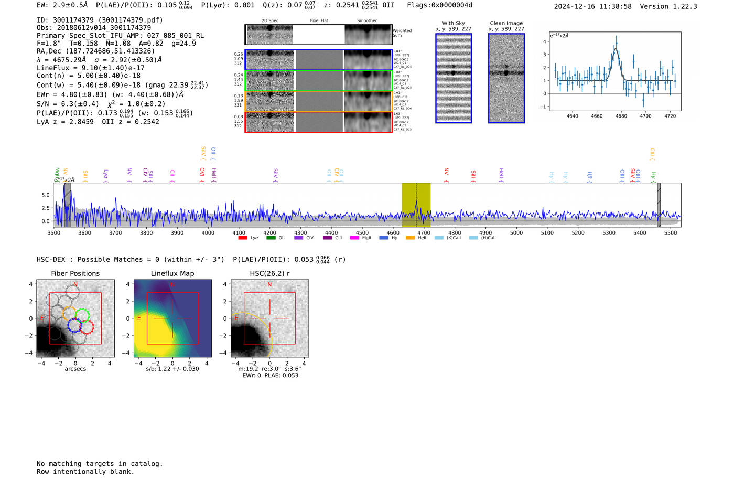Click the ID 3001174379 text line
734x500 pixels.
point(100,20)
